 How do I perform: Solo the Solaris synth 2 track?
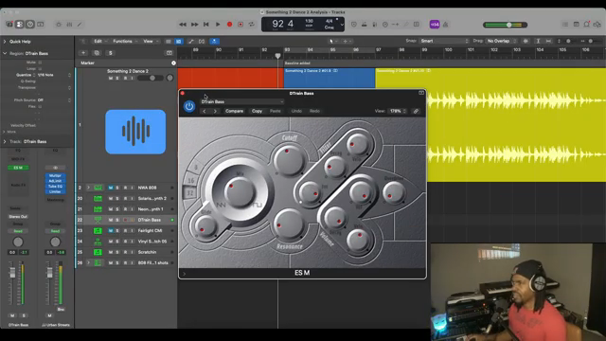[117, 198]
